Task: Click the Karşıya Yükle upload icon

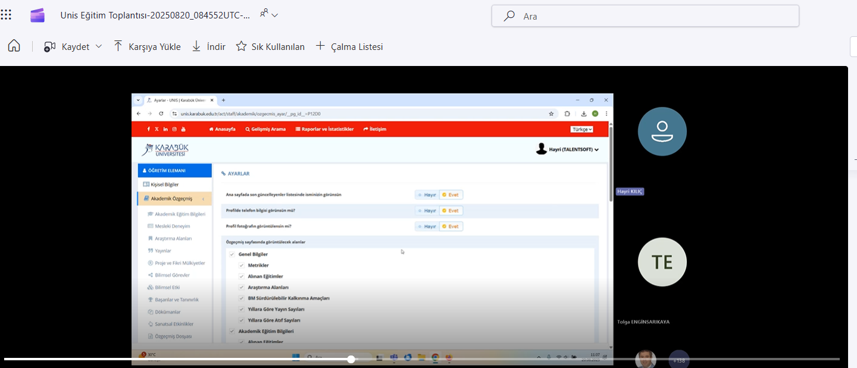Action: (118, 46)
